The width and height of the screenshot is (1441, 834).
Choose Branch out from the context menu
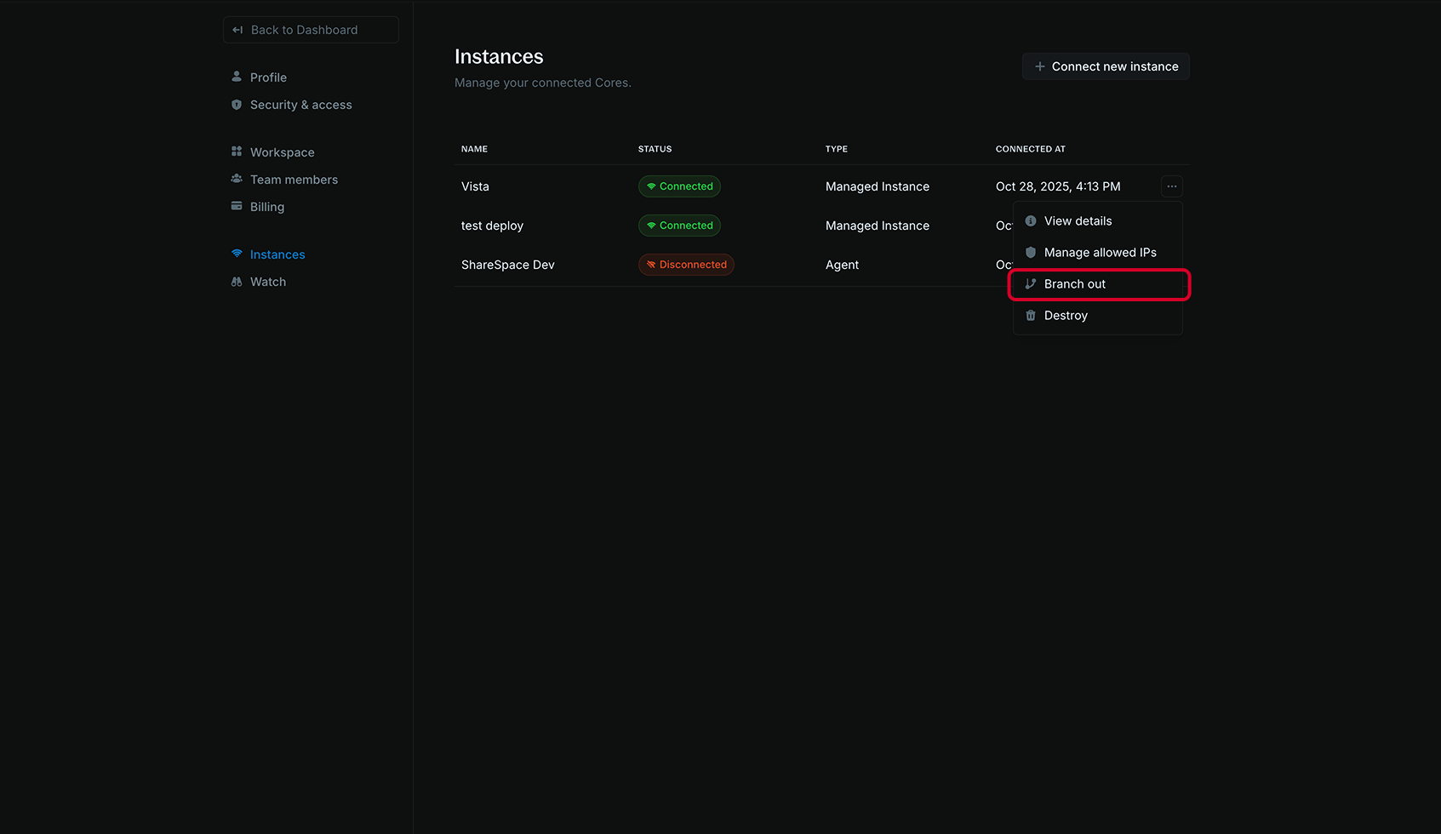[1075, 283]
